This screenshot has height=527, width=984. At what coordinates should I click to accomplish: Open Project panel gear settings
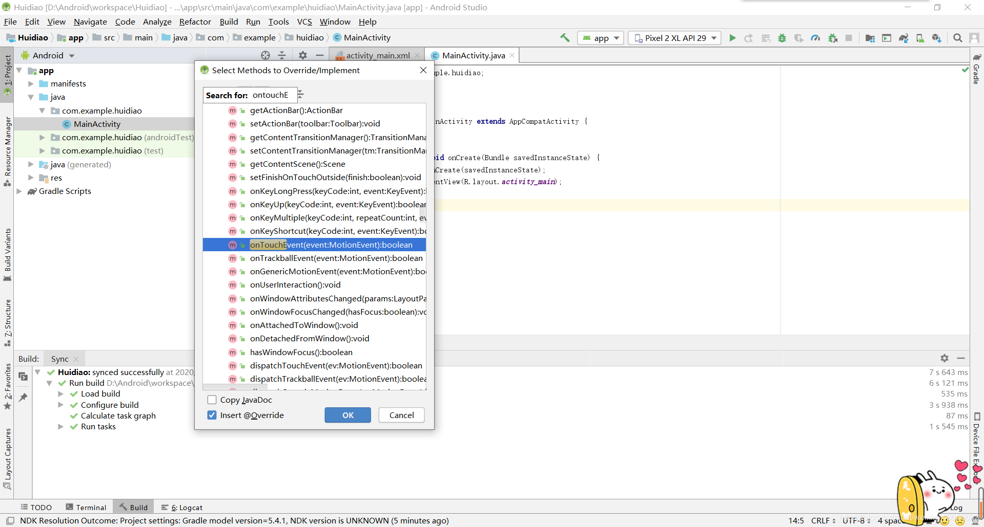click(x=303, y=55)
